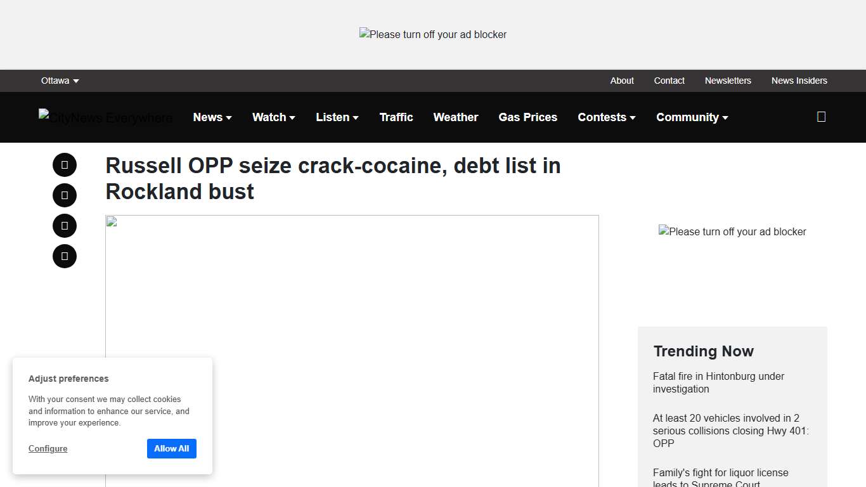Click the first social share icon beside the headline
Viewport: 866px width, 487px height.
pyautogui.click(x=64, y=164)
